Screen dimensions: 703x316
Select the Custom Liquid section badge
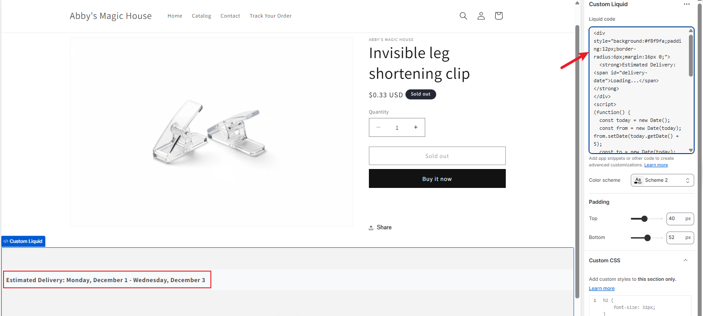(23, 241)
